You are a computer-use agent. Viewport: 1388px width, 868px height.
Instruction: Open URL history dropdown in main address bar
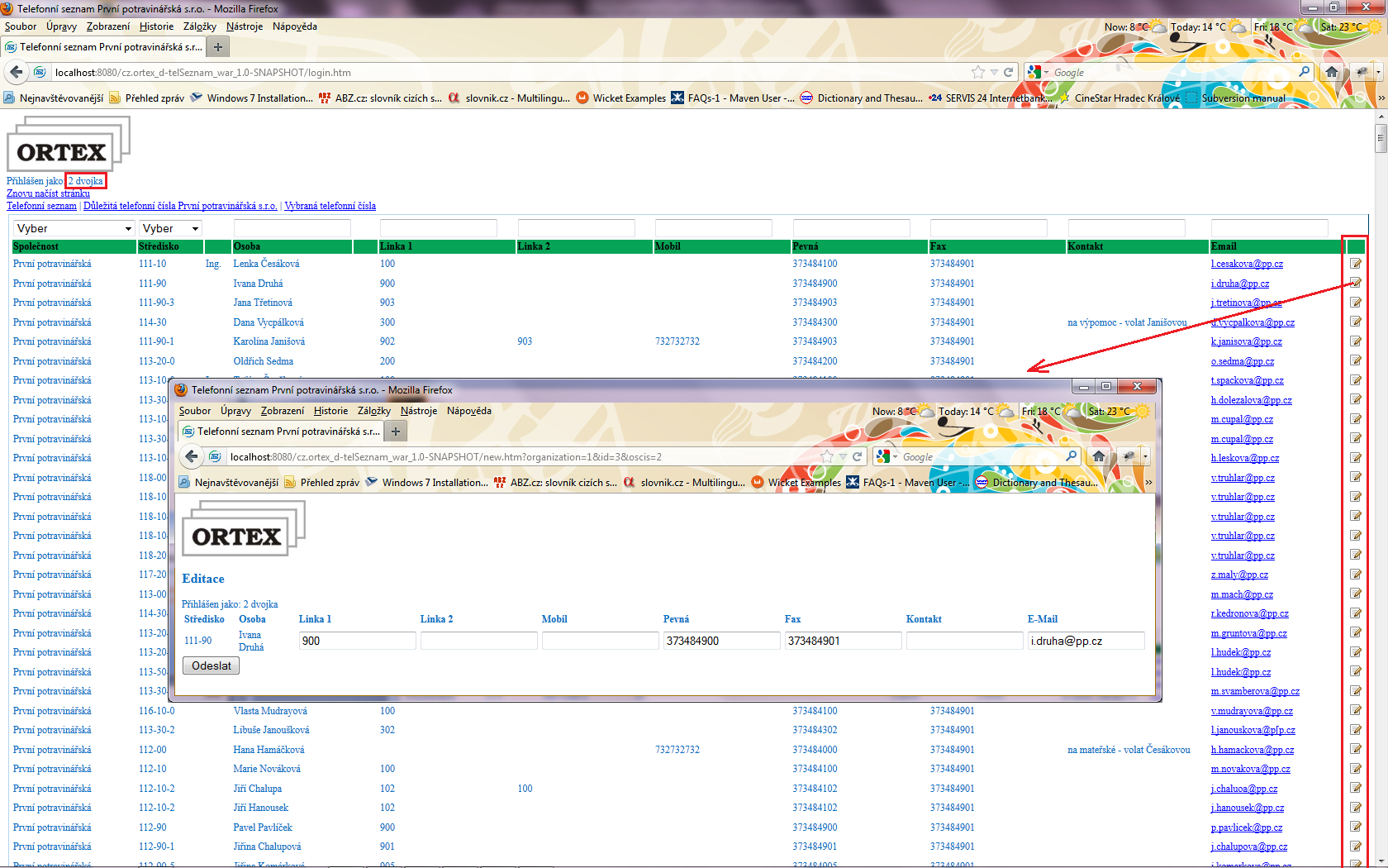click(994, 73)
